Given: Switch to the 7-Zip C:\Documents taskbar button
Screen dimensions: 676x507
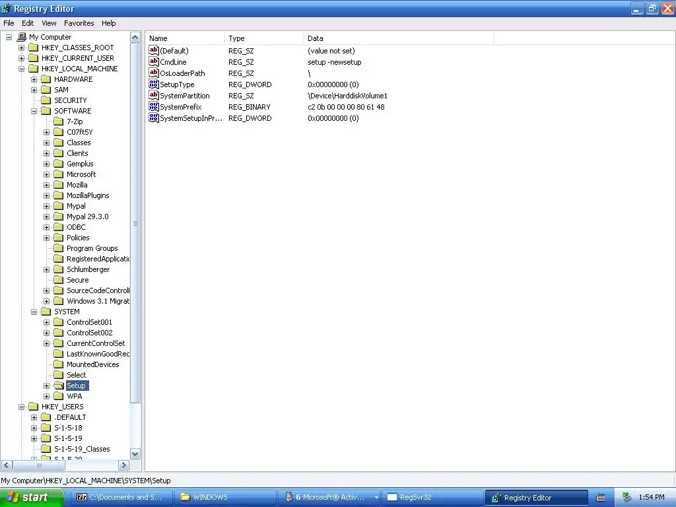Looking at the screenshot, I should [121, 497].
